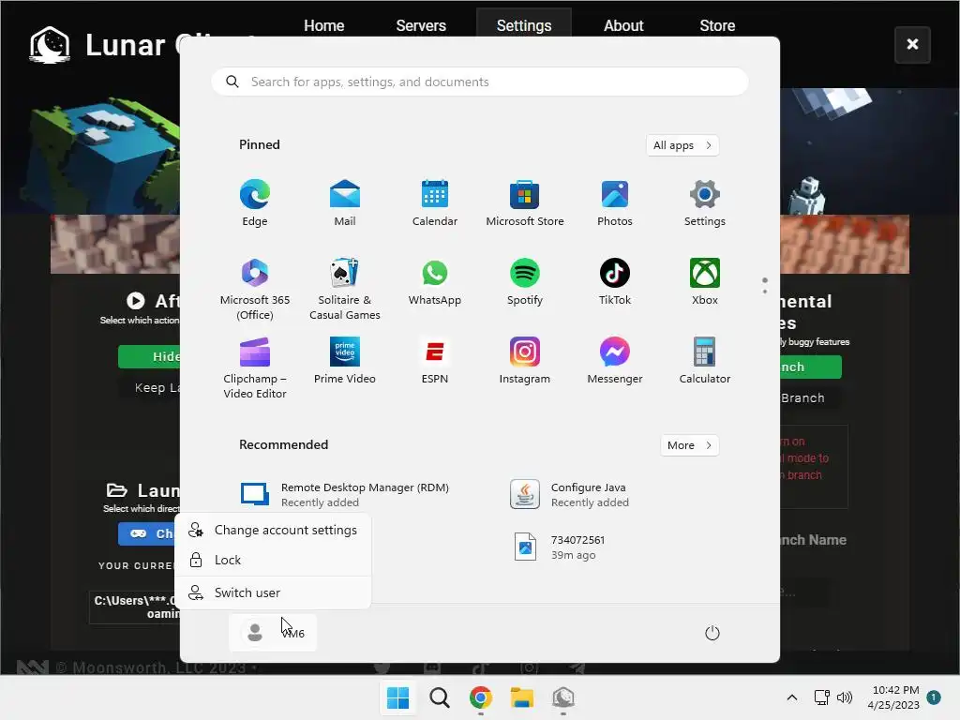Open the Calculator app
The image size is (960, 720).
(705, 361)
